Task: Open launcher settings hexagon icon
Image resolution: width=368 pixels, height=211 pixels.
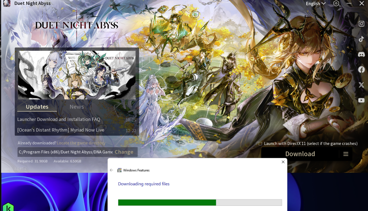Action: point(336,3)
